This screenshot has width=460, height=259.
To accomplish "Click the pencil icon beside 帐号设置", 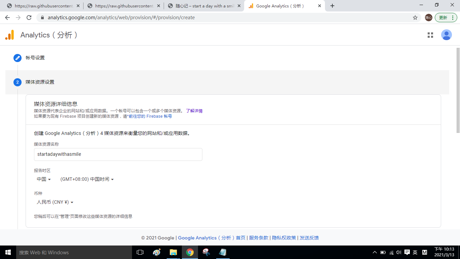I will pos(17,58).
